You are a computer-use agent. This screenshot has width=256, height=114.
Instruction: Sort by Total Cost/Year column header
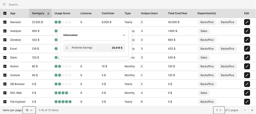point(178,13)
